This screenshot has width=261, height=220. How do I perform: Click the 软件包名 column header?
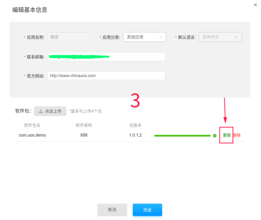pos(32,125)
